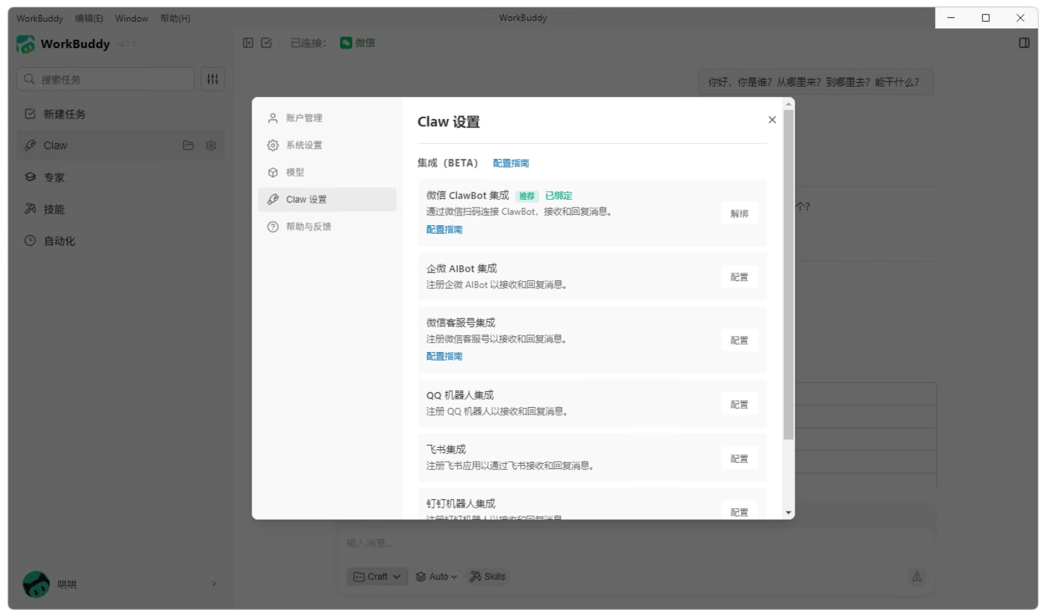Image resolution: width=1043 pixels, height=616 pixels.
Task: Open the 帮助(H) menu
Action: point(175,18)
